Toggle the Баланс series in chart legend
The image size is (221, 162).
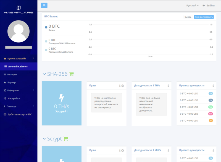[x=46, y=27]
